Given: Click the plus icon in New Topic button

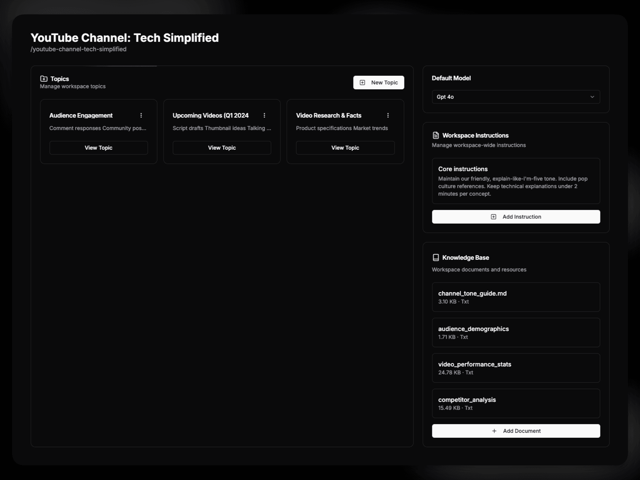Looking at the screenshot, I should coord(362,83).
